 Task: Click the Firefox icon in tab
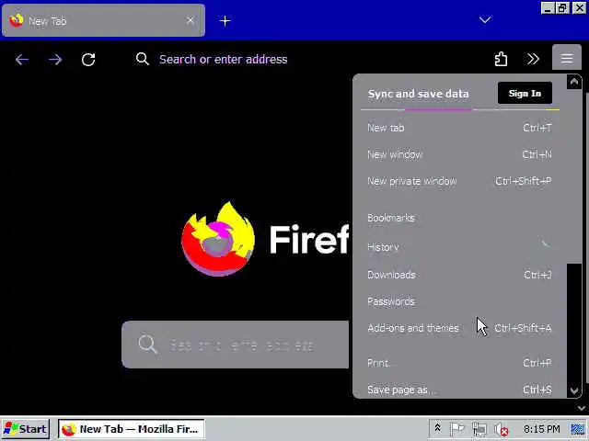[x=17, y=20]
